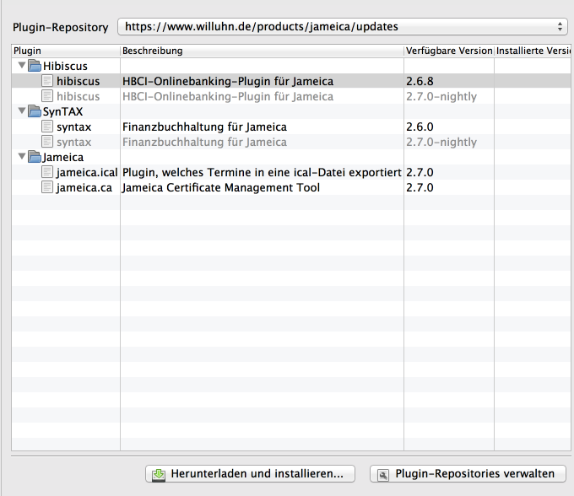Click the jameica.ical plugin document icon
Viewport: 574px width, 496px height.
48,172
